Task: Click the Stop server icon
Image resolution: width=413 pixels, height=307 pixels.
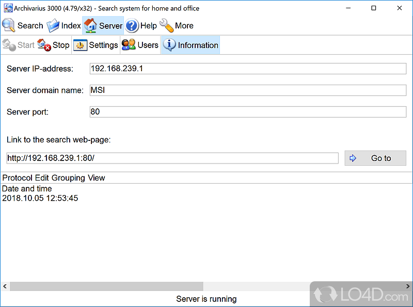Action: [x=44, y=45]
